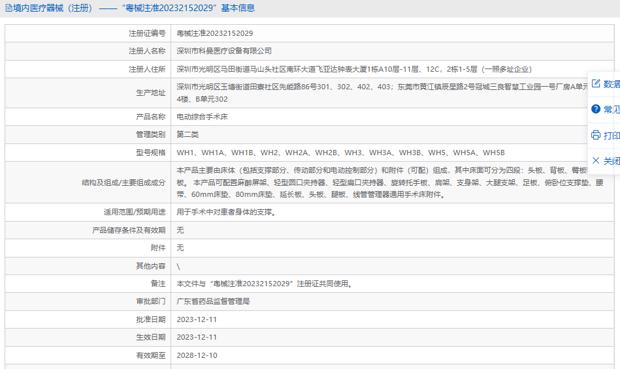Click management category value 第二类
Image resolution: width=620 pixels, height=369 pixels.
(188, 134)
